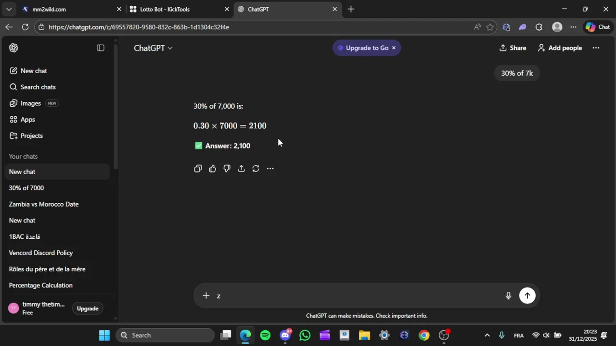
Task: Open the tab search dropdown arrow
Action: (x=9, y=9)
